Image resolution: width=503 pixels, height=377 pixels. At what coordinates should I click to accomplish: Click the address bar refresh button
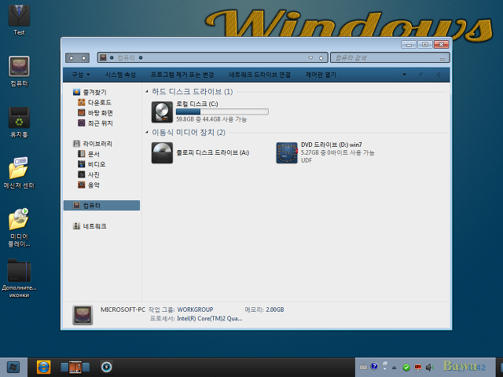321,58
